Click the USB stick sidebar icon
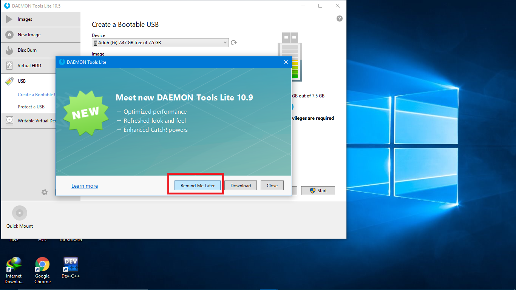 [9, 81]
